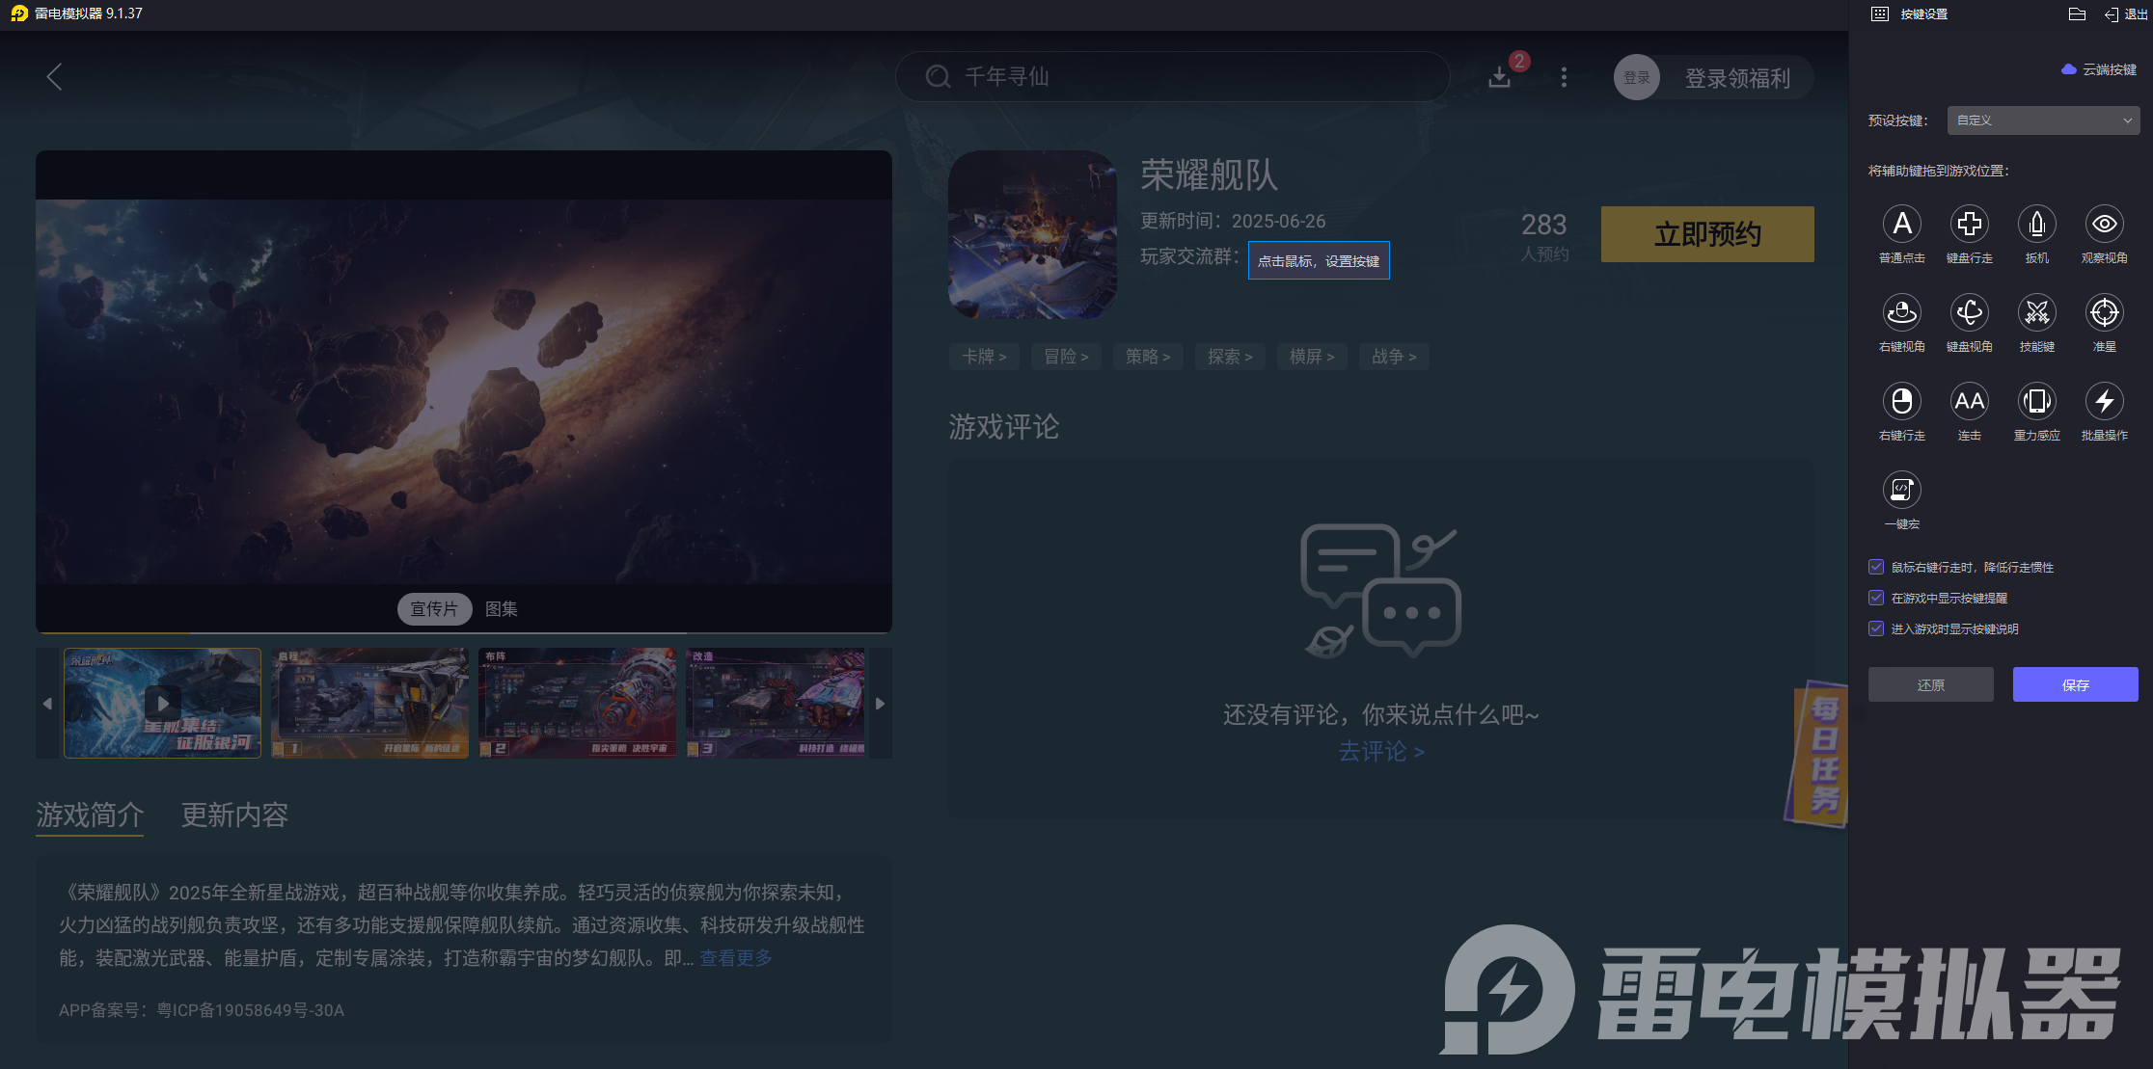Open 去评论 to write a comment
Viewport: 2153px width, 1069px height.
point(1381,752)
